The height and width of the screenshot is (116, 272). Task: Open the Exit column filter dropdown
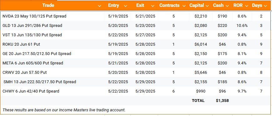coord(152,6)
